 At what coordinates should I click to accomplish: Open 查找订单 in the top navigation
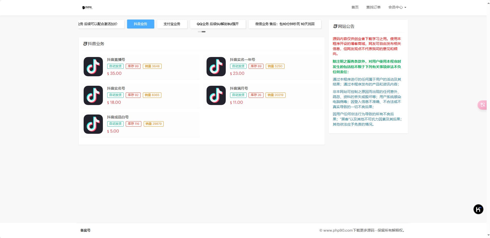pos(373,7)
